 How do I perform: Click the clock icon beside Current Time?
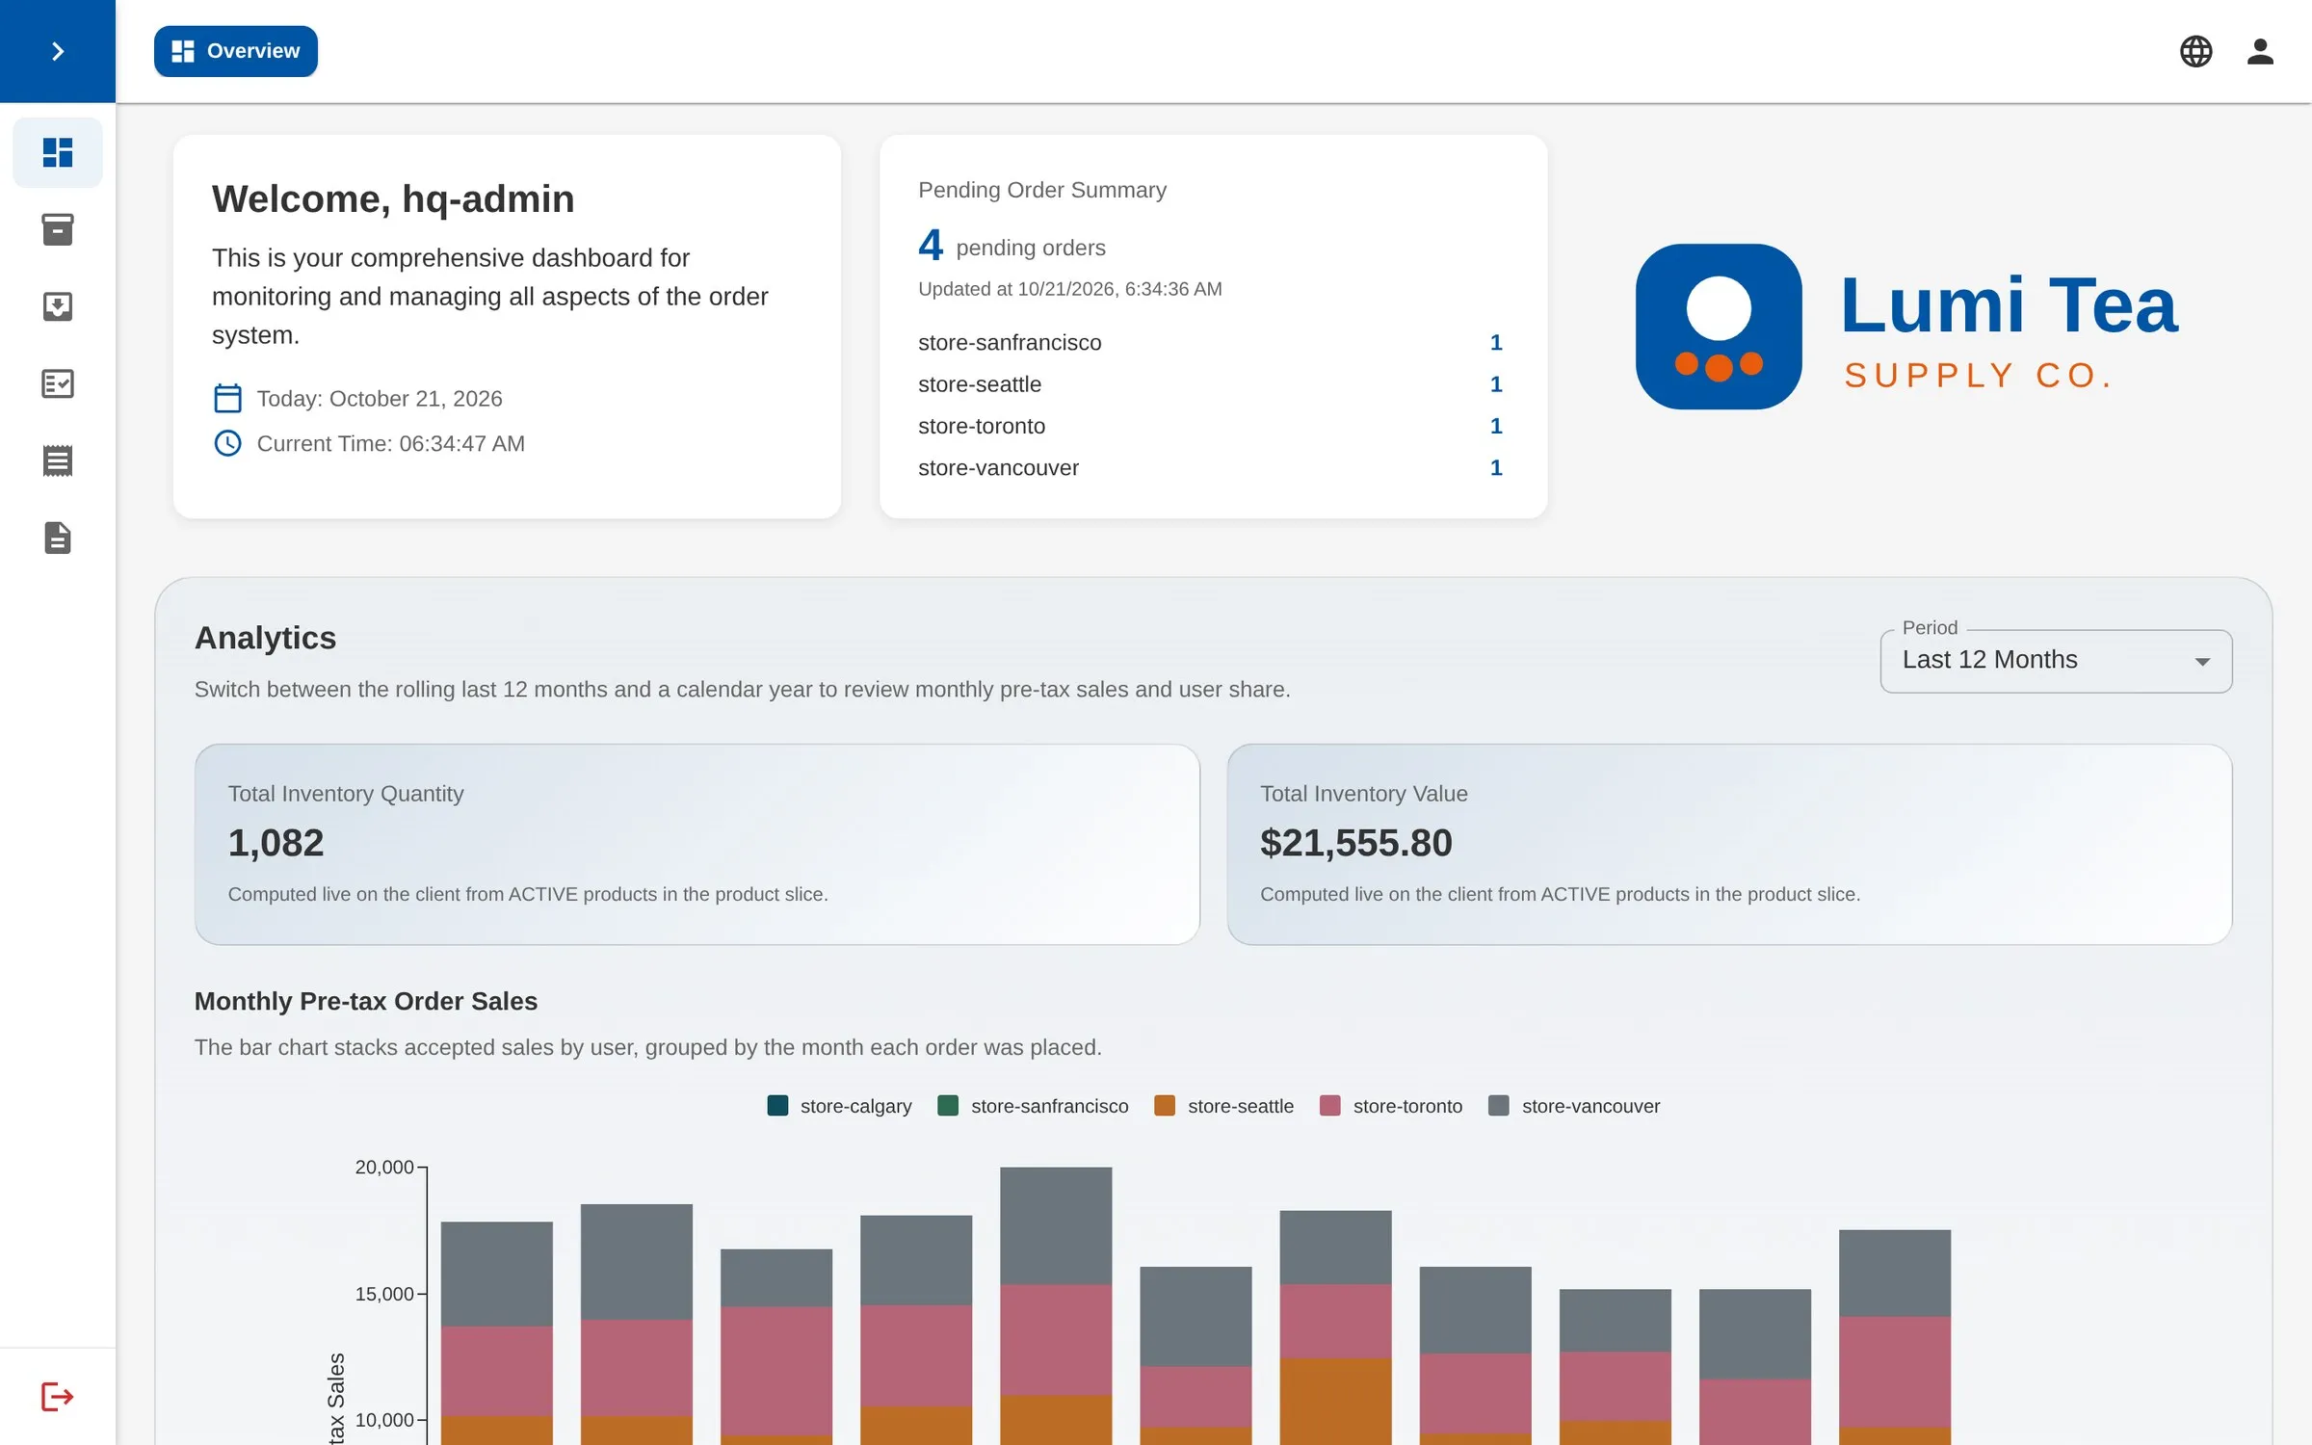[227, 443]
